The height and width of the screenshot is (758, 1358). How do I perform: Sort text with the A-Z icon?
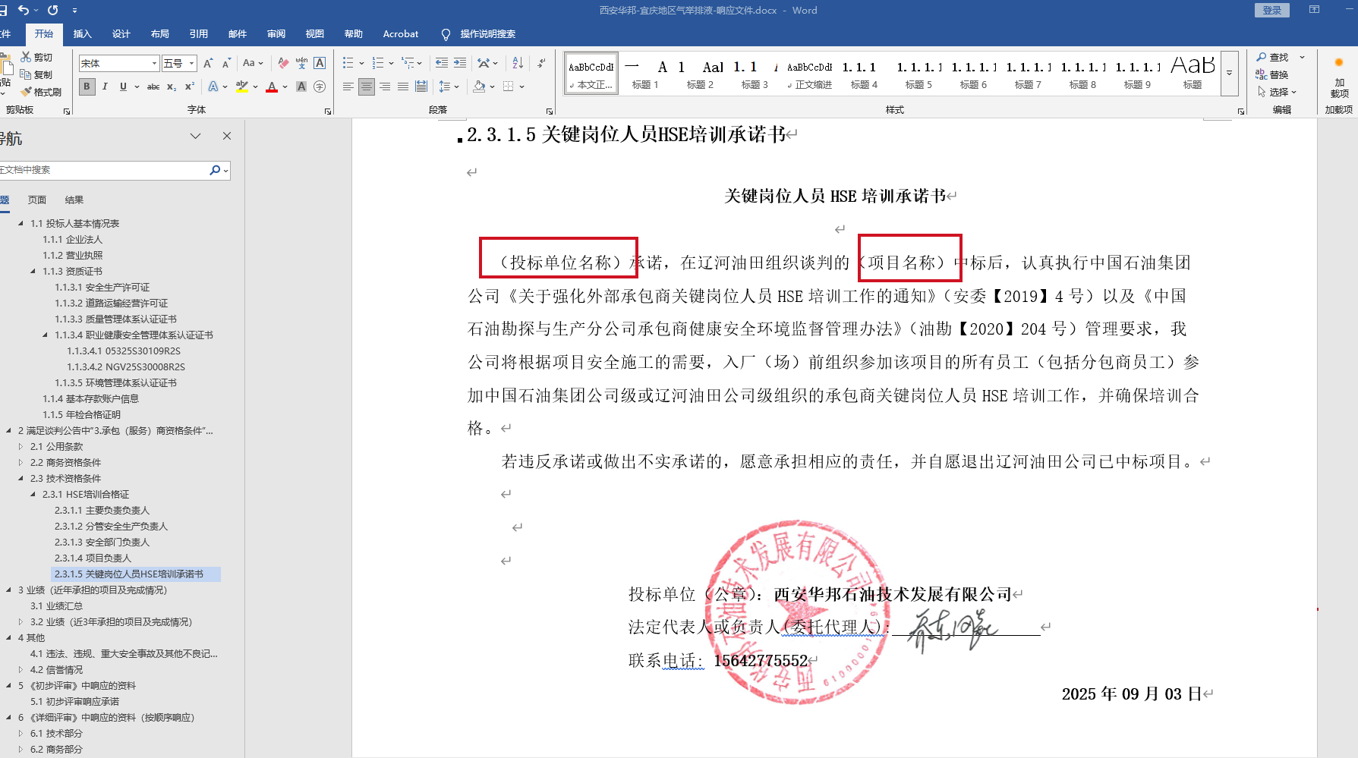coord(518,63)
